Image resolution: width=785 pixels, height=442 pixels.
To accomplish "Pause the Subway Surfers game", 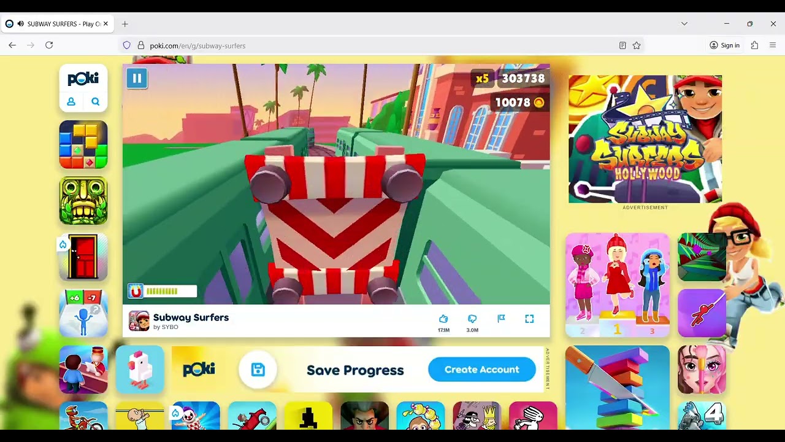I will tap(137, 79).
